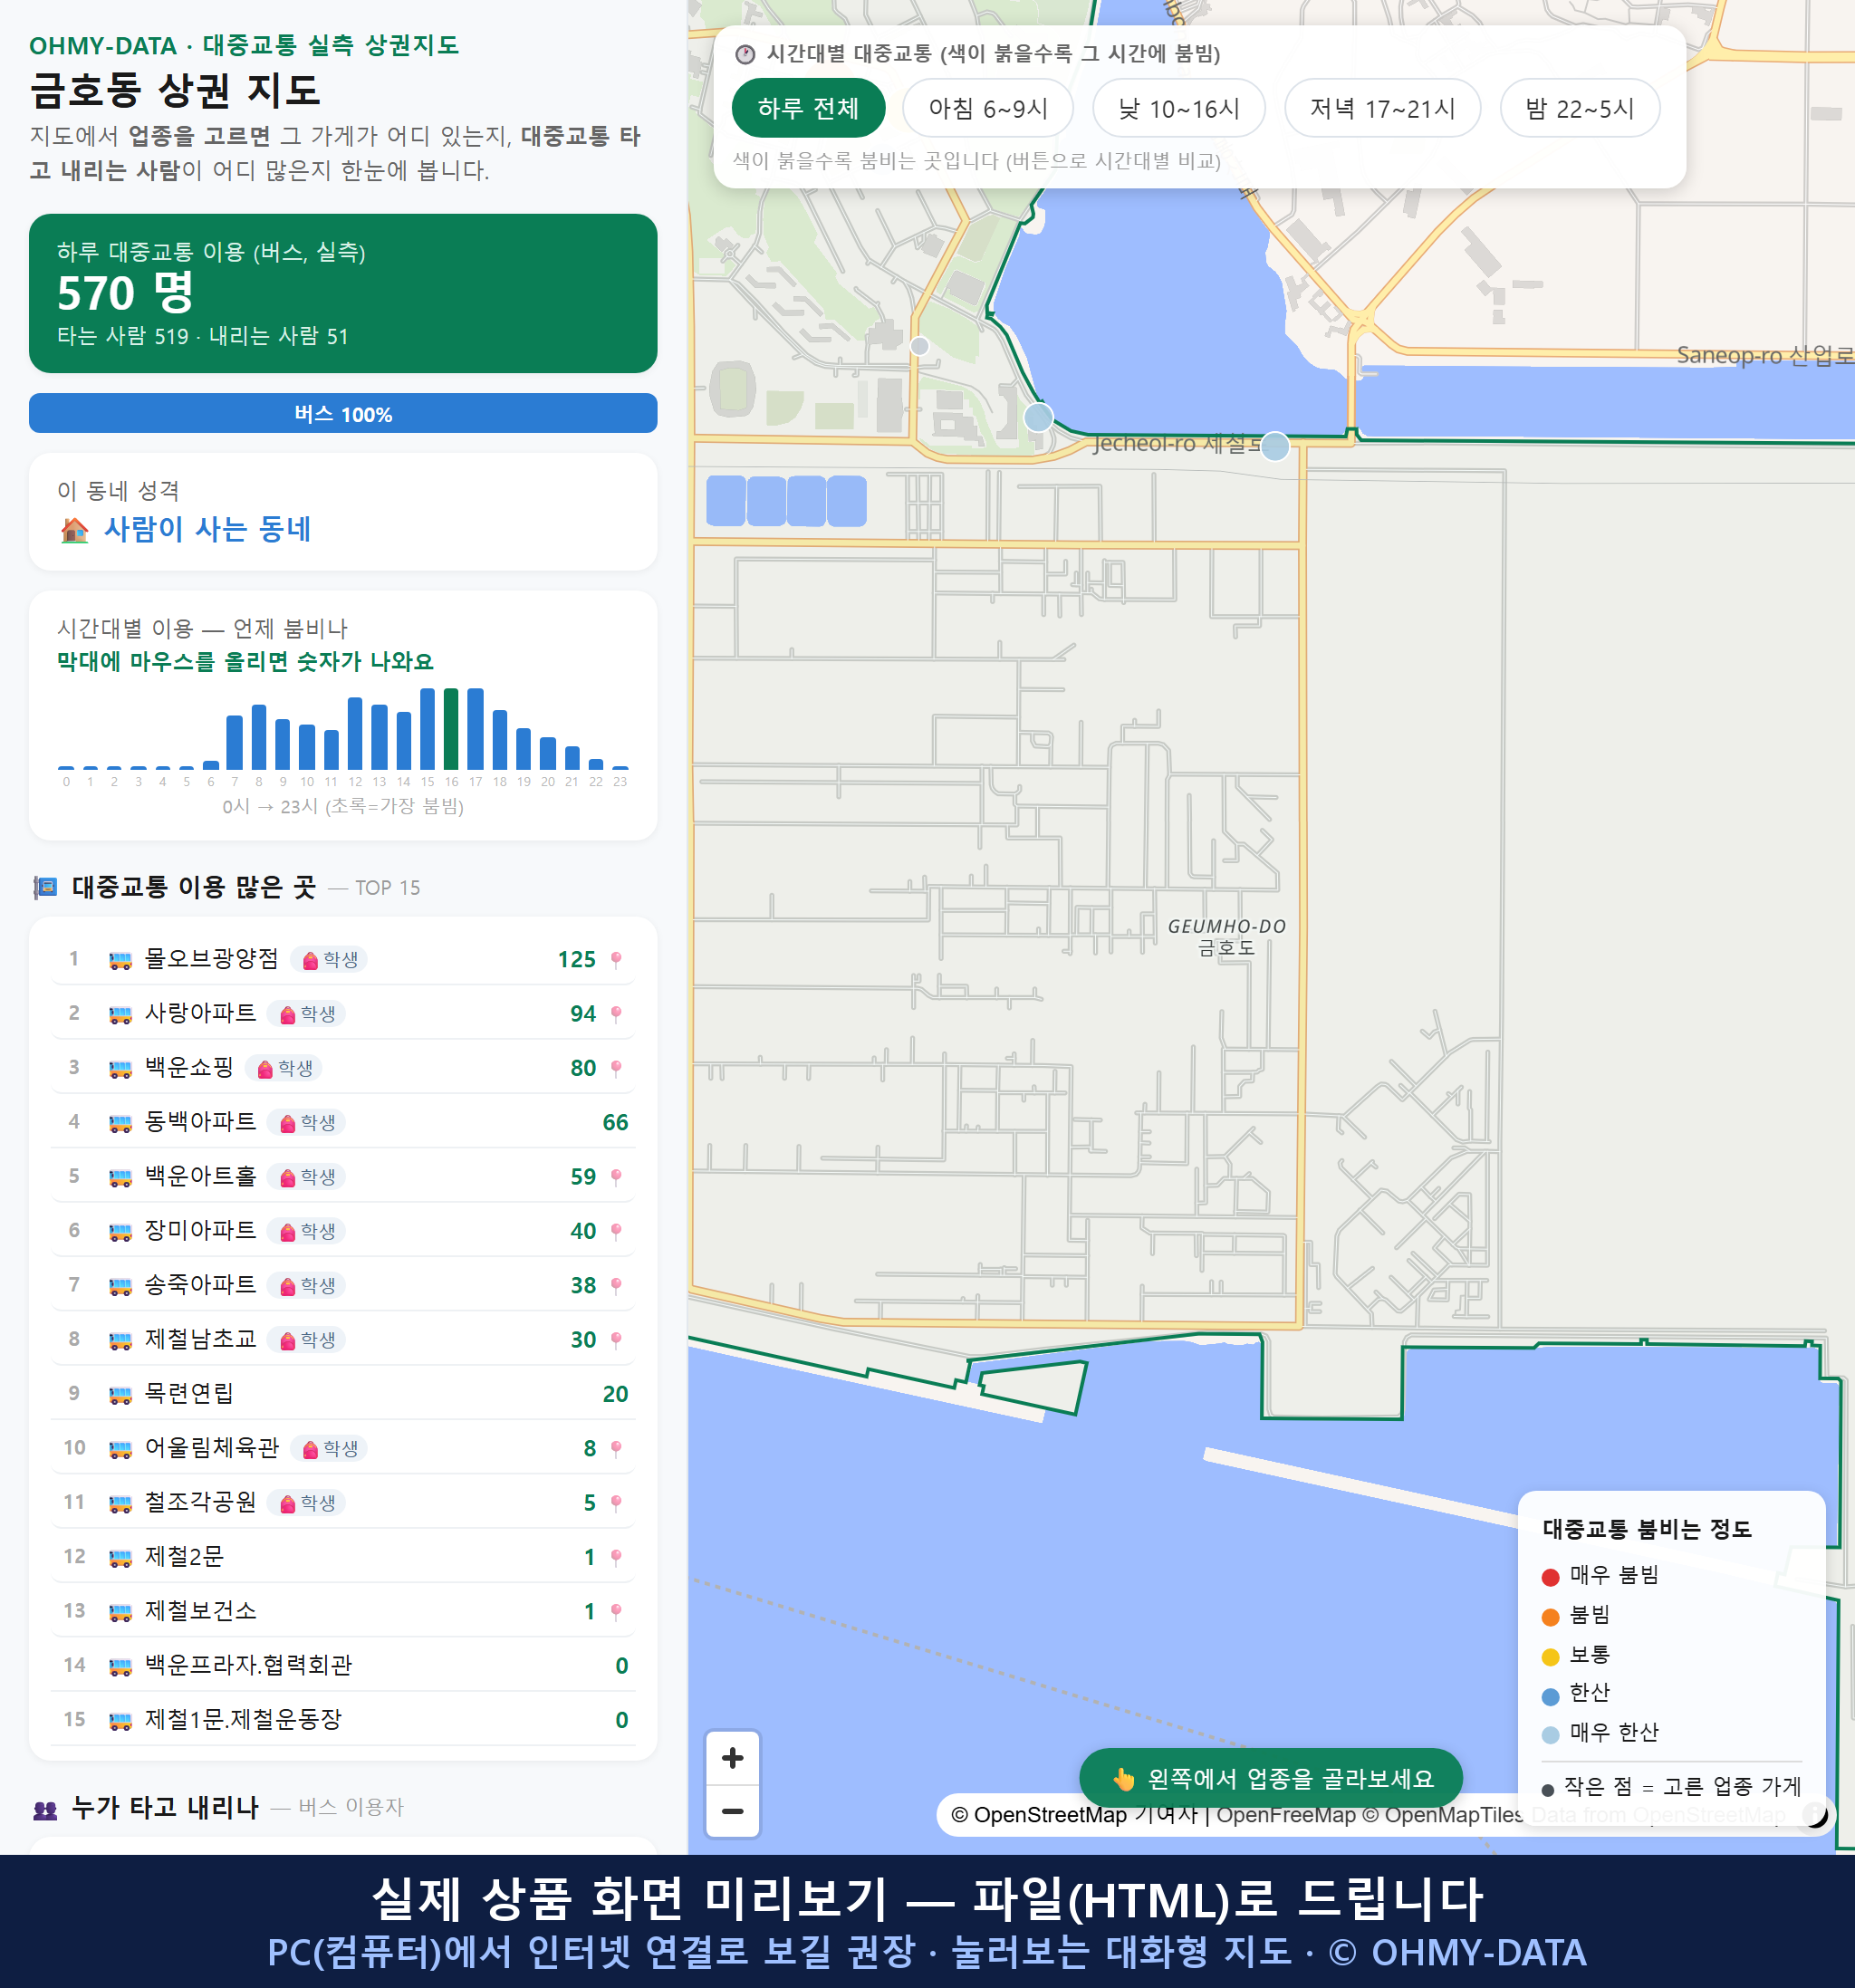The image size is (1855, 1988).
Task: Select the 동백아파트 row in TOP 15
Action: (343, 1122)
